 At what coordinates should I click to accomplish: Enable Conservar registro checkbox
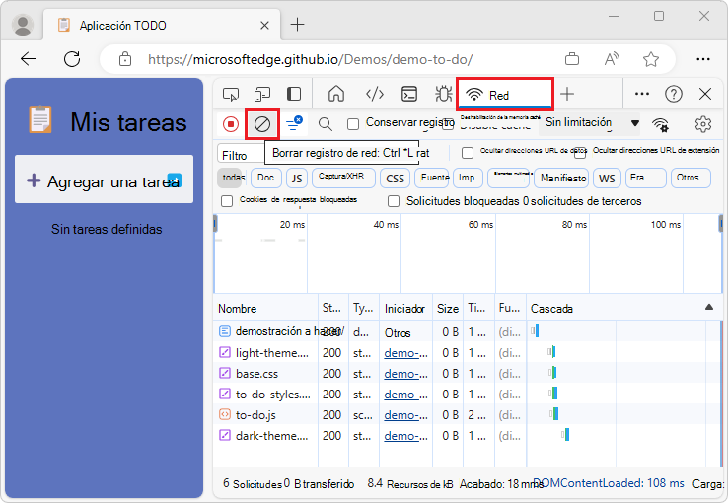pos(353,124)
